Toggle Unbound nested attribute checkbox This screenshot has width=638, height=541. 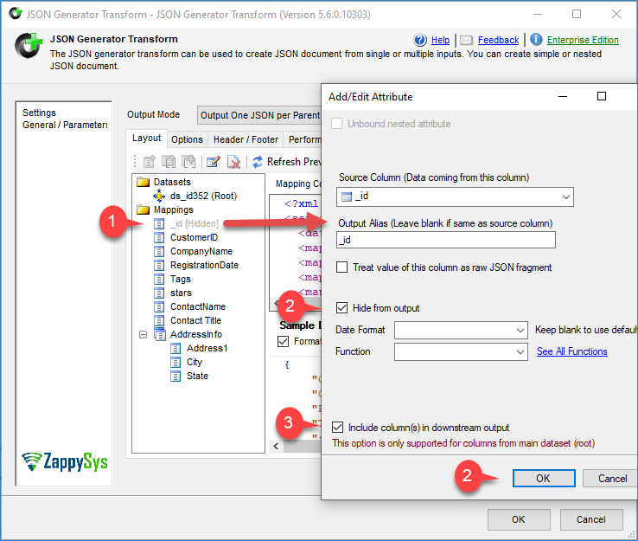click(x=336, y=124)
